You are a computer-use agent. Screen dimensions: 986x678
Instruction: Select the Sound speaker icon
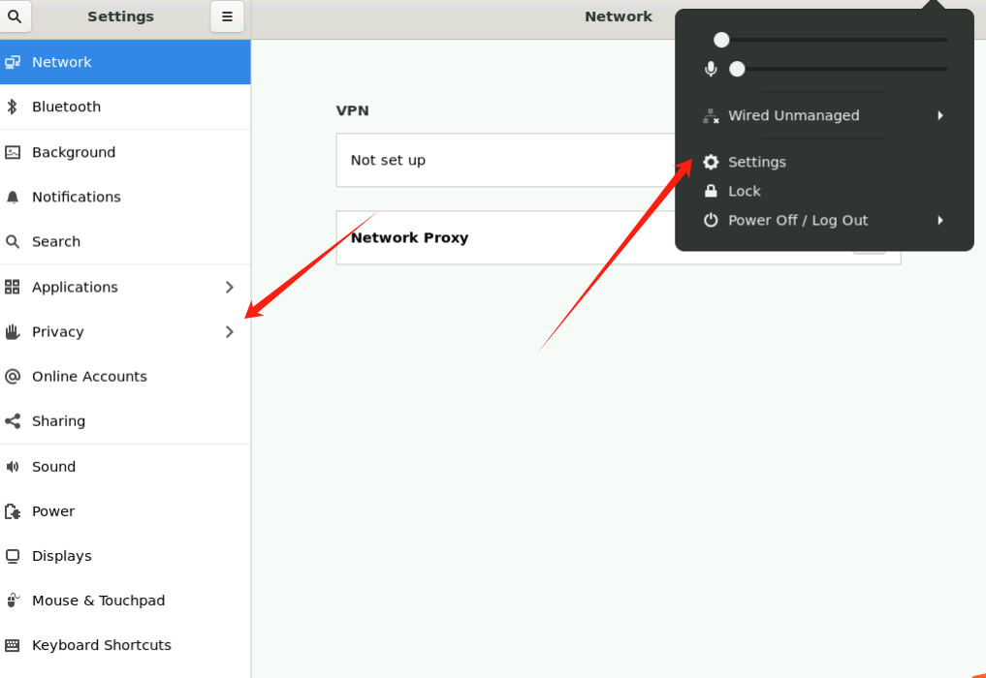point(13,466)
